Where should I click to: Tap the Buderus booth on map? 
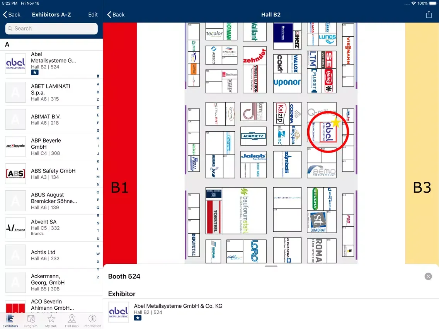(x=283, y=32)
